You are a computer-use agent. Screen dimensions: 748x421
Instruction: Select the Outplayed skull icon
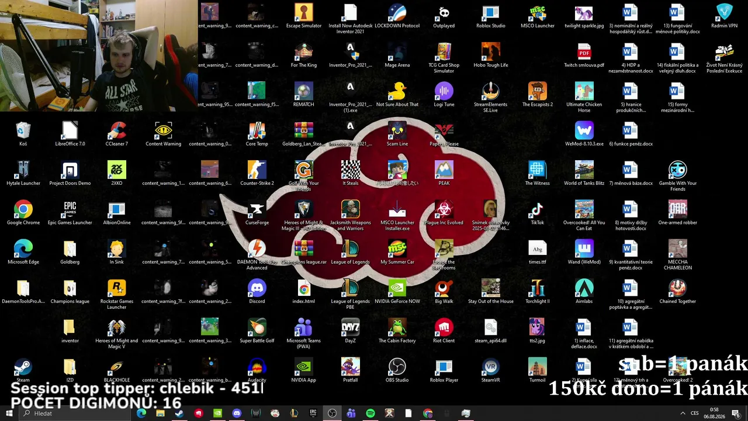point(444,13)
